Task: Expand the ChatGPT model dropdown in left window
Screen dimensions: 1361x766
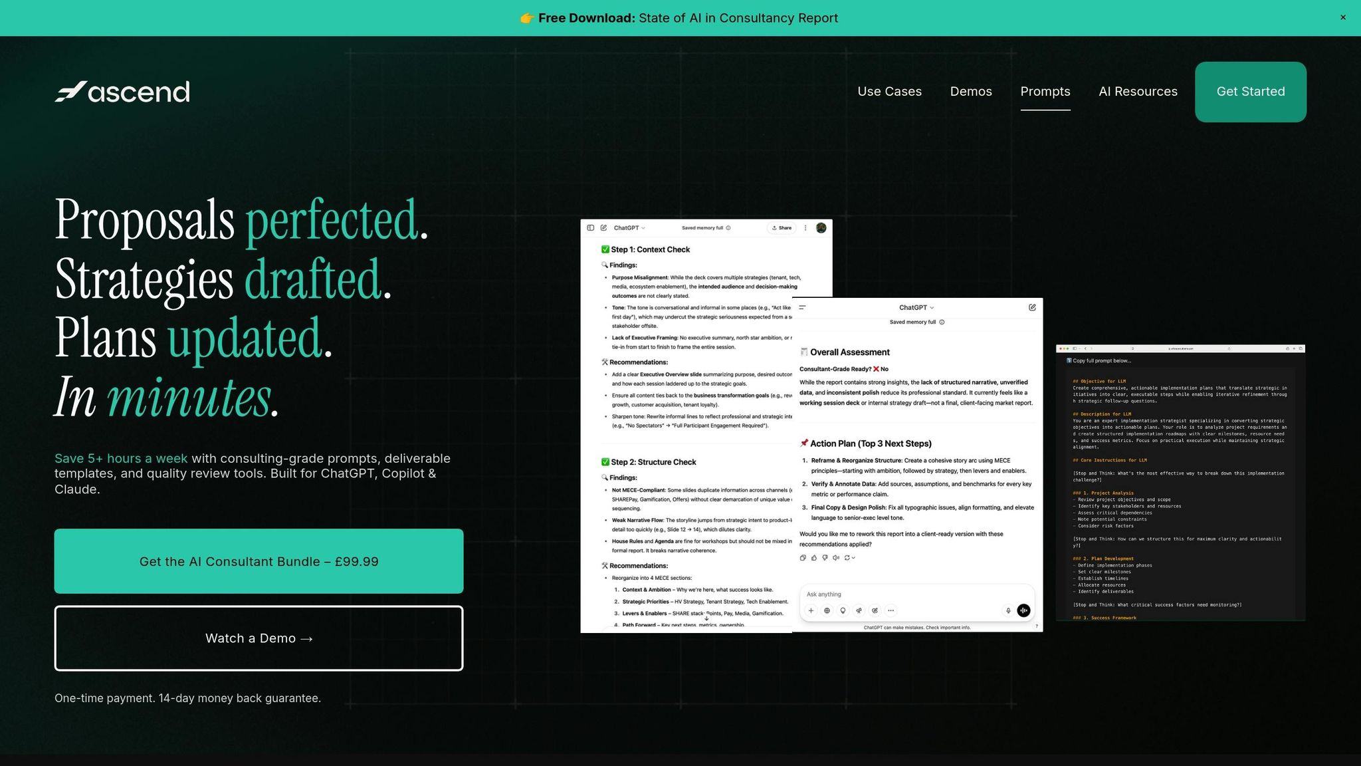Action: pyautogui.click(x=629, y=228)
